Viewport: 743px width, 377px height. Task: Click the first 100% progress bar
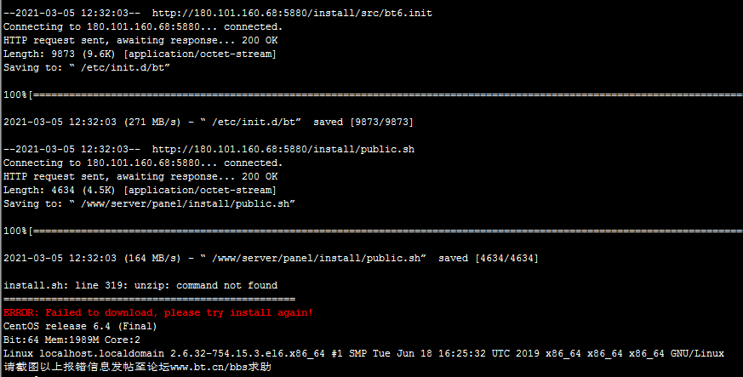coord(373,94)
